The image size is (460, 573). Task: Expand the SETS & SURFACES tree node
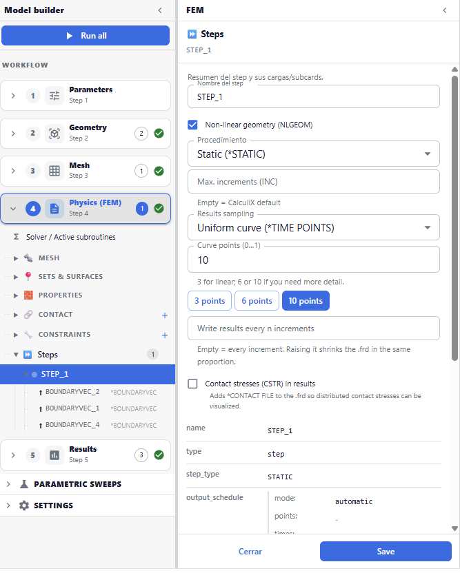coord(16,277)
